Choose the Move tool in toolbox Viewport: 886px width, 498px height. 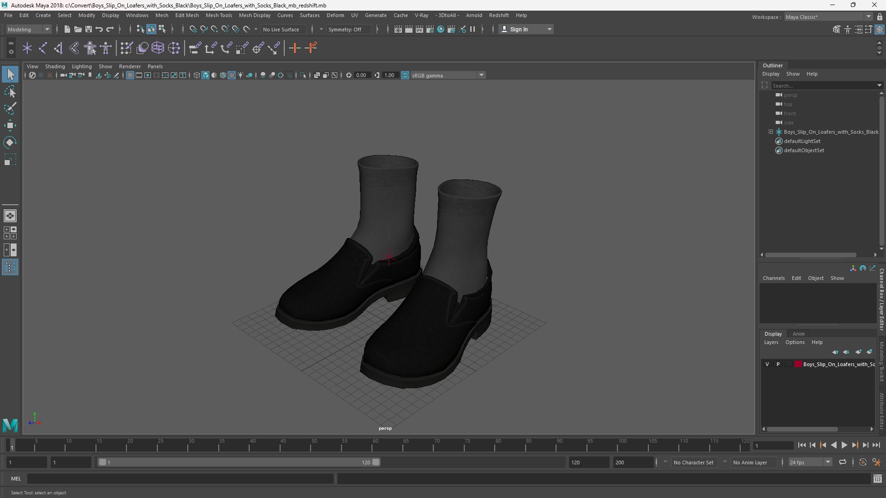10,125
